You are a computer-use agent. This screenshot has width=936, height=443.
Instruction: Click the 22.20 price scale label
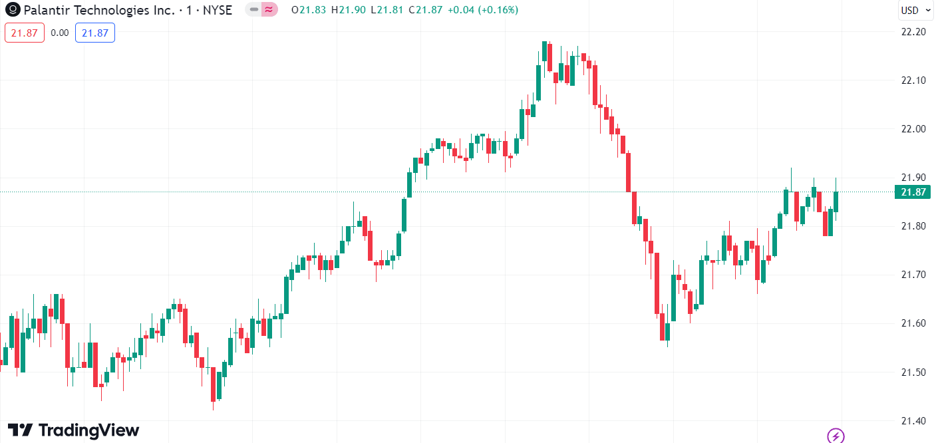[913, 32]
